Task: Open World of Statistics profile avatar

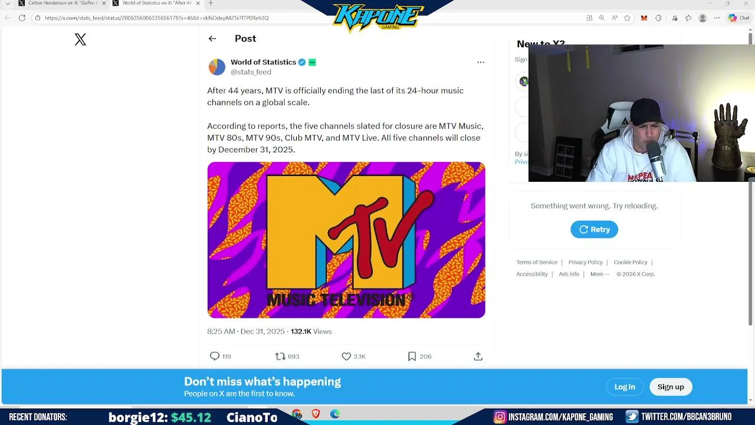Action: coord(217,67)
